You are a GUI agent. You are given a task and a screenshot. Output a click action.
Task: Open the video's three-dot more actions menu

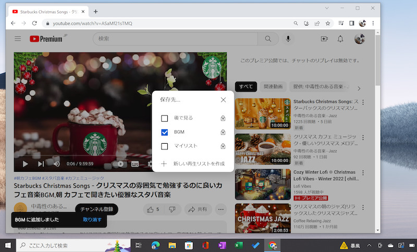click(x=221, y=209)
